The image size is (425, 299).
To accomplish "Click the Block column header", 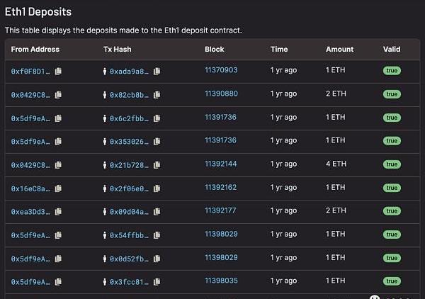I will [214, 50].
